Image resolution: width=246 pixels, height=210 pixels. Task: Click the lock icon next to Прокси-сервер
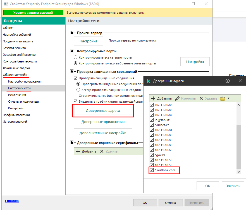tap(71, 33)
